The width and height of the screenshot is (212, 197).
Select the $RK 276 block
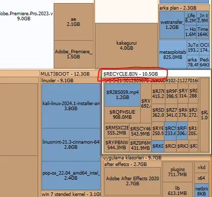pyautogui.click(x=183, y=113)
